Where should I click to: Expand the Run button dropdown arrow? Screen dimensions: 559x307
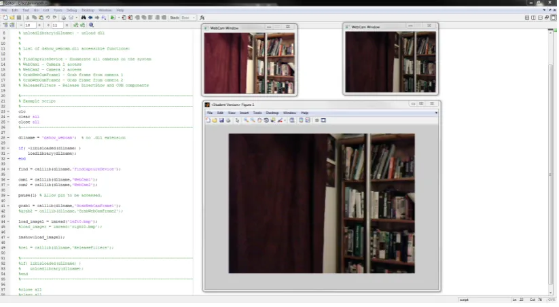pyautogui.click(x=119, y=18)
